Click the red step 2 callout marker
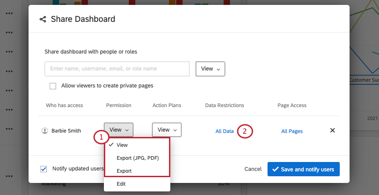379x195 pixels. coord(245,131)
